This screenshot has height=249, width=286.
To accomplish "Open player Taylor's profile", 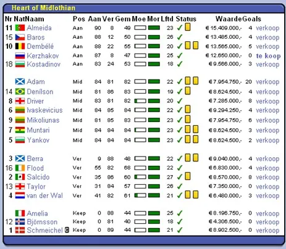I will tap(36, 187).
